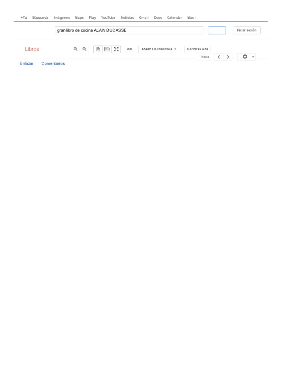Click the Comentarios link
The width and height of the screenshot is (281, 375).
[53, 64]
